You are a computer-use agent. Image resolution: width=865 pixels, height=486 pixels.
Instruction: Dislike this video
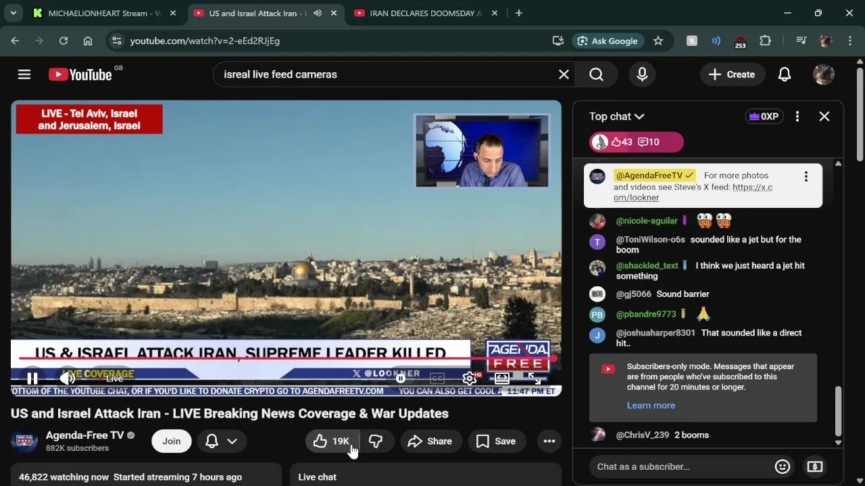376,441
